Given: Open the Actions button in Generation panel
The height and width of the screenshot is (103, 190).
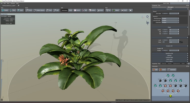Looking at the screenshot, I should click(162, 70).
